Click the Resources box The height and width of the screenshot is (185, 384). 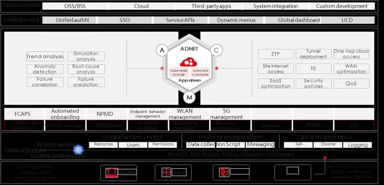[103, 145]
